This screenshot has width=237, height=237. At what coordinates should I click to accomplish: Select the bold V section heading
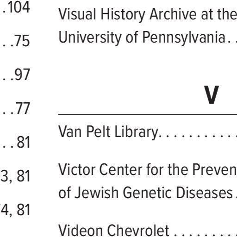212,94
